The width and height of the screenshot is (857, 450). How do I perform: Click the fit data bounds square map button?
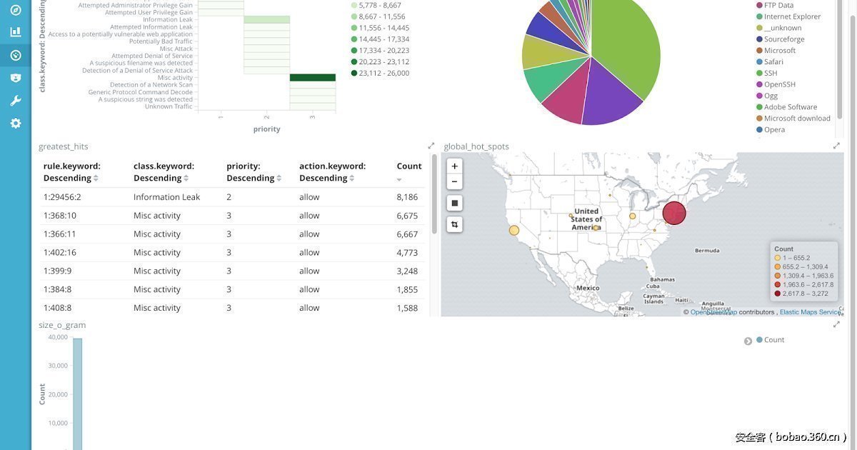tap(454, 204)
